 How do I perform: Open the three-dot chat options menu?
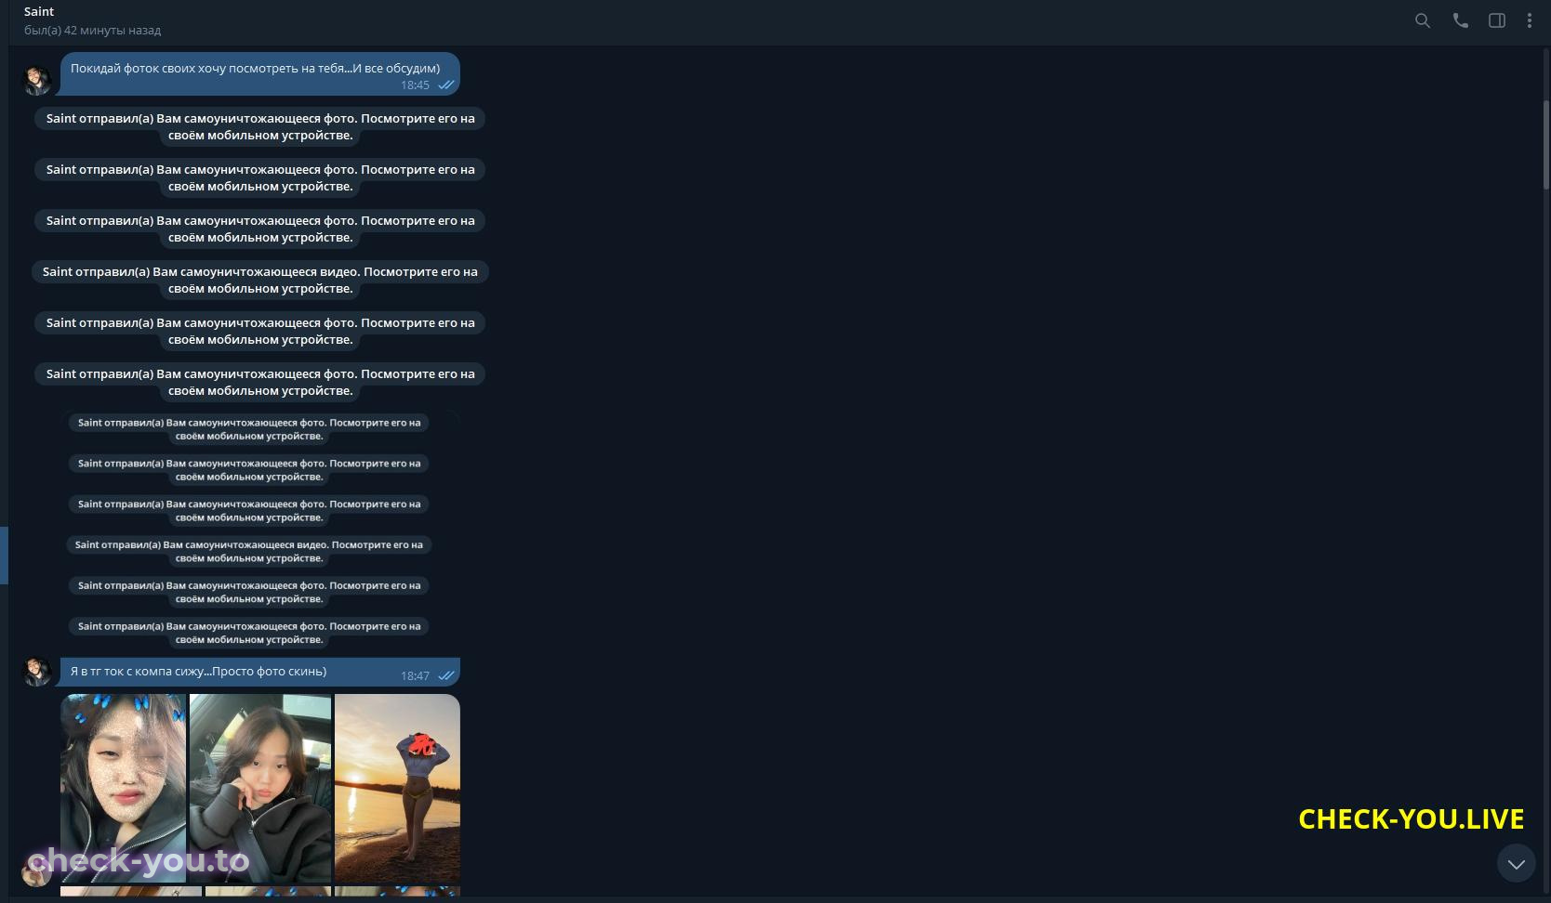pos(1530,20)
